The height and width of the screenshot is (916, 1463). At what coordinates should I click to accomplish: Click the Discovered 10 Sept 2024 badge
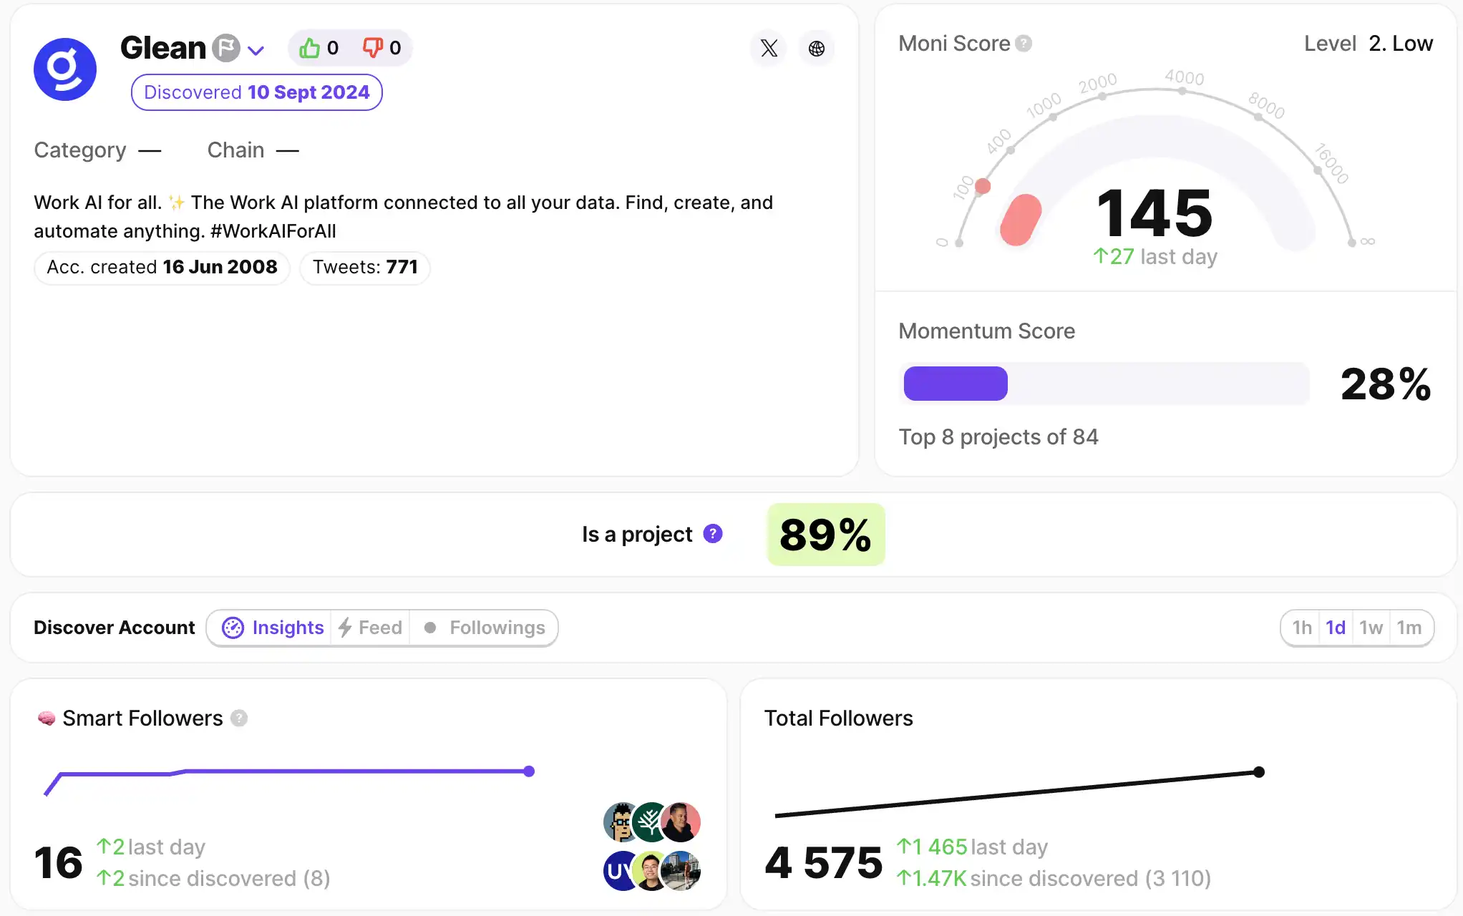tap(256, 93)
